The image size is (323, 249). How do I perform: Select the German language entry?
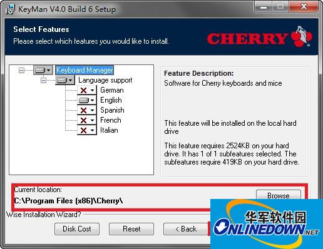tap(112, 90)
